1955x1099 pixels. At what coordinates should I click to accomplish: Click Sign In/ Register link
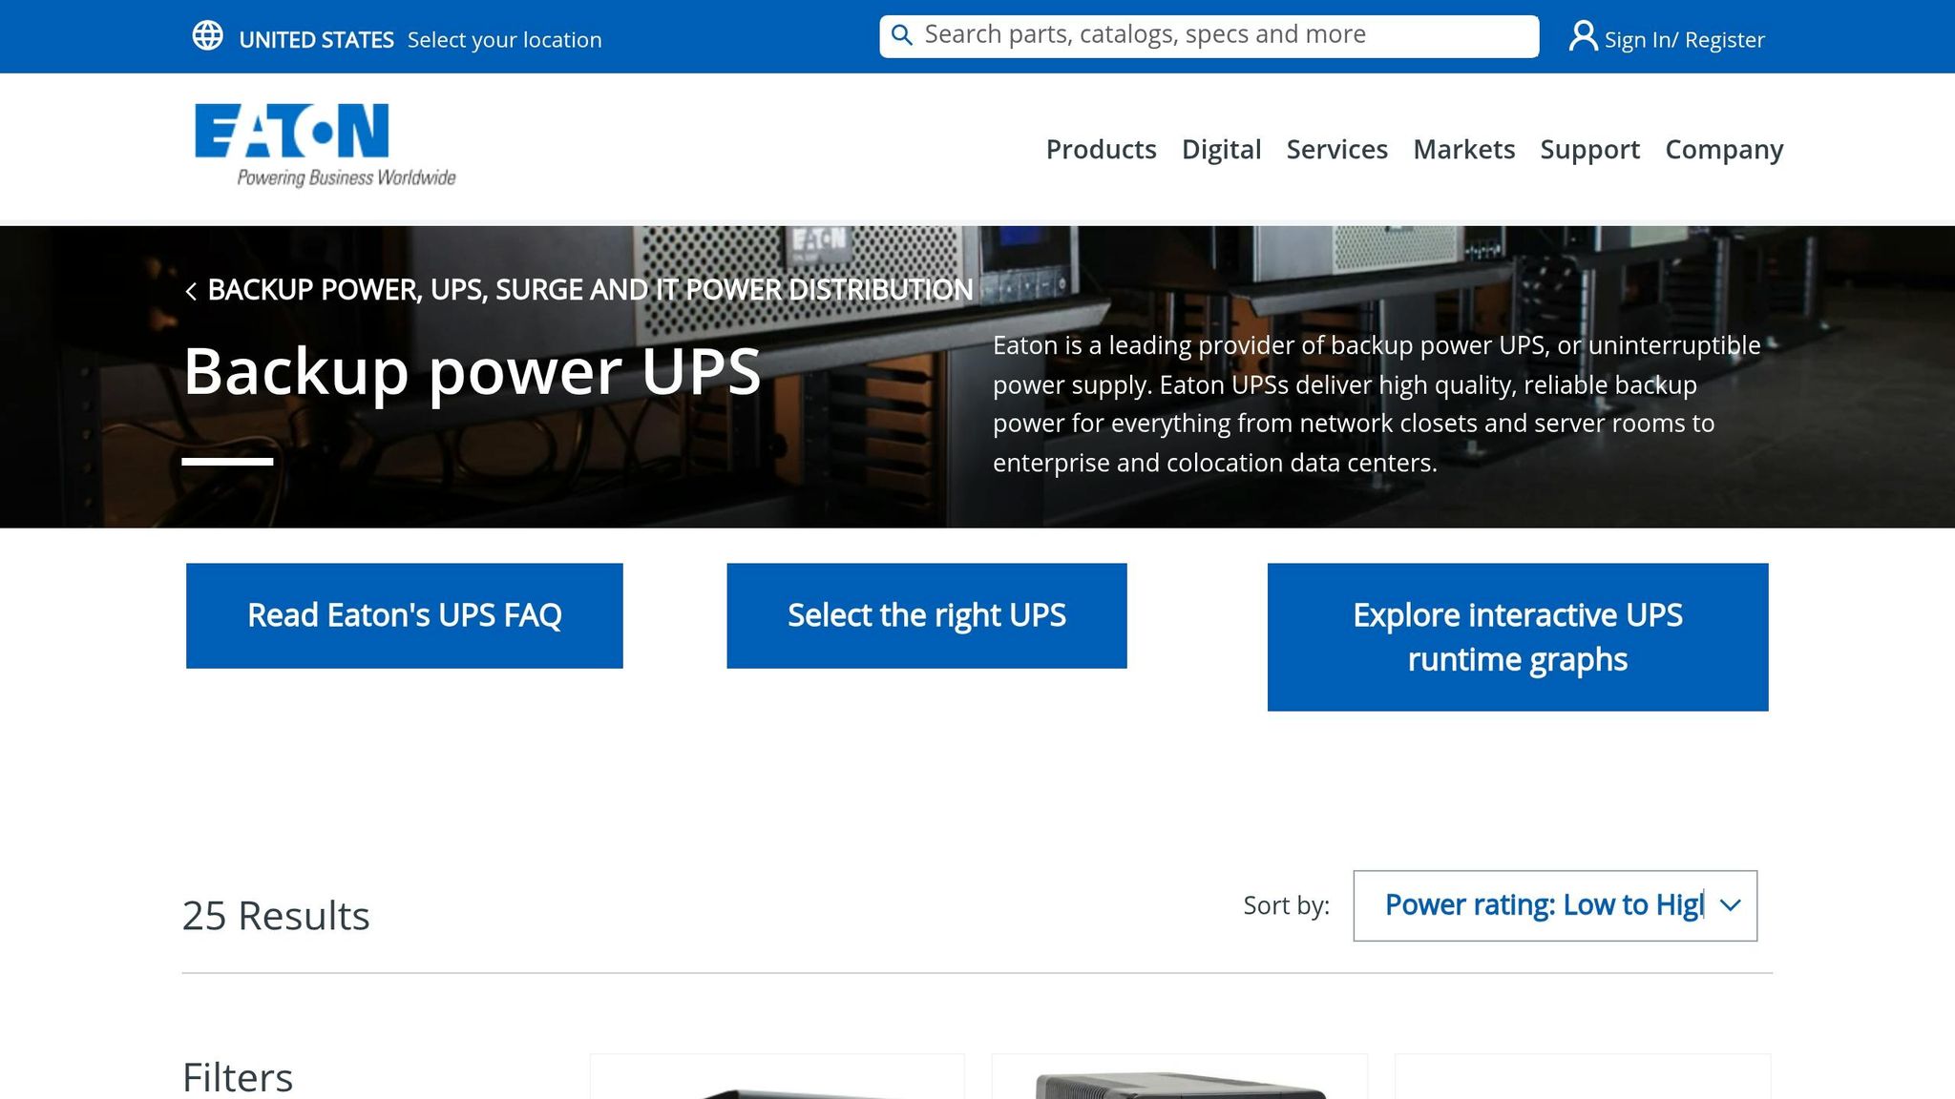tap(1684, 40)
